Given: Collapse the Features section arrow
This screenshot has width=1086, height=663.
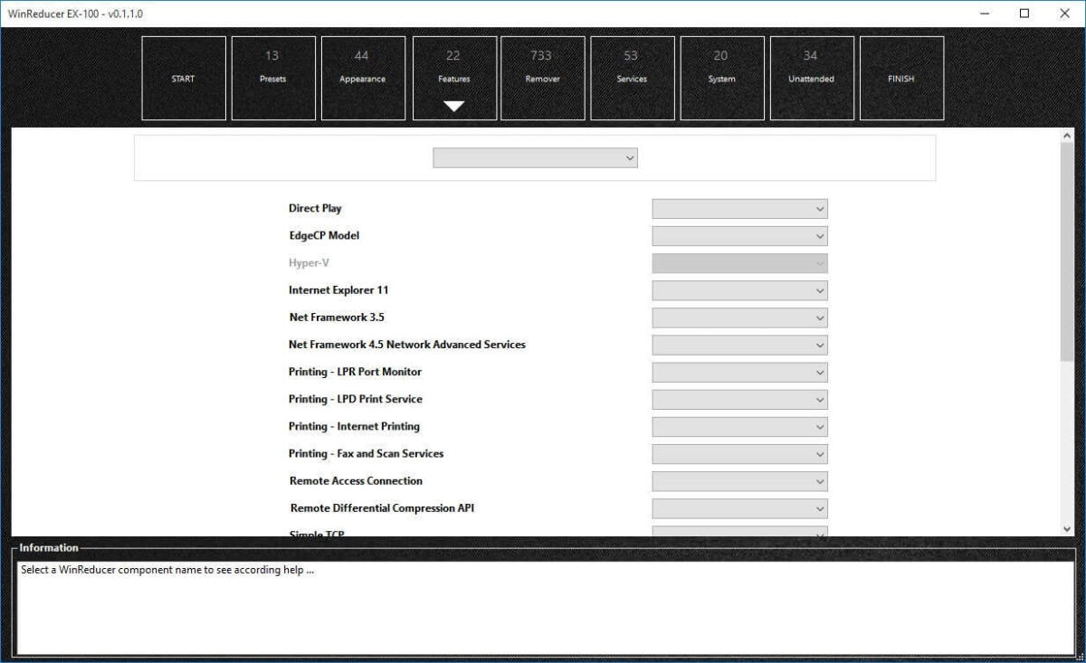Looking at the screenshot, I should pyautogui.click(x=453, y=106).
